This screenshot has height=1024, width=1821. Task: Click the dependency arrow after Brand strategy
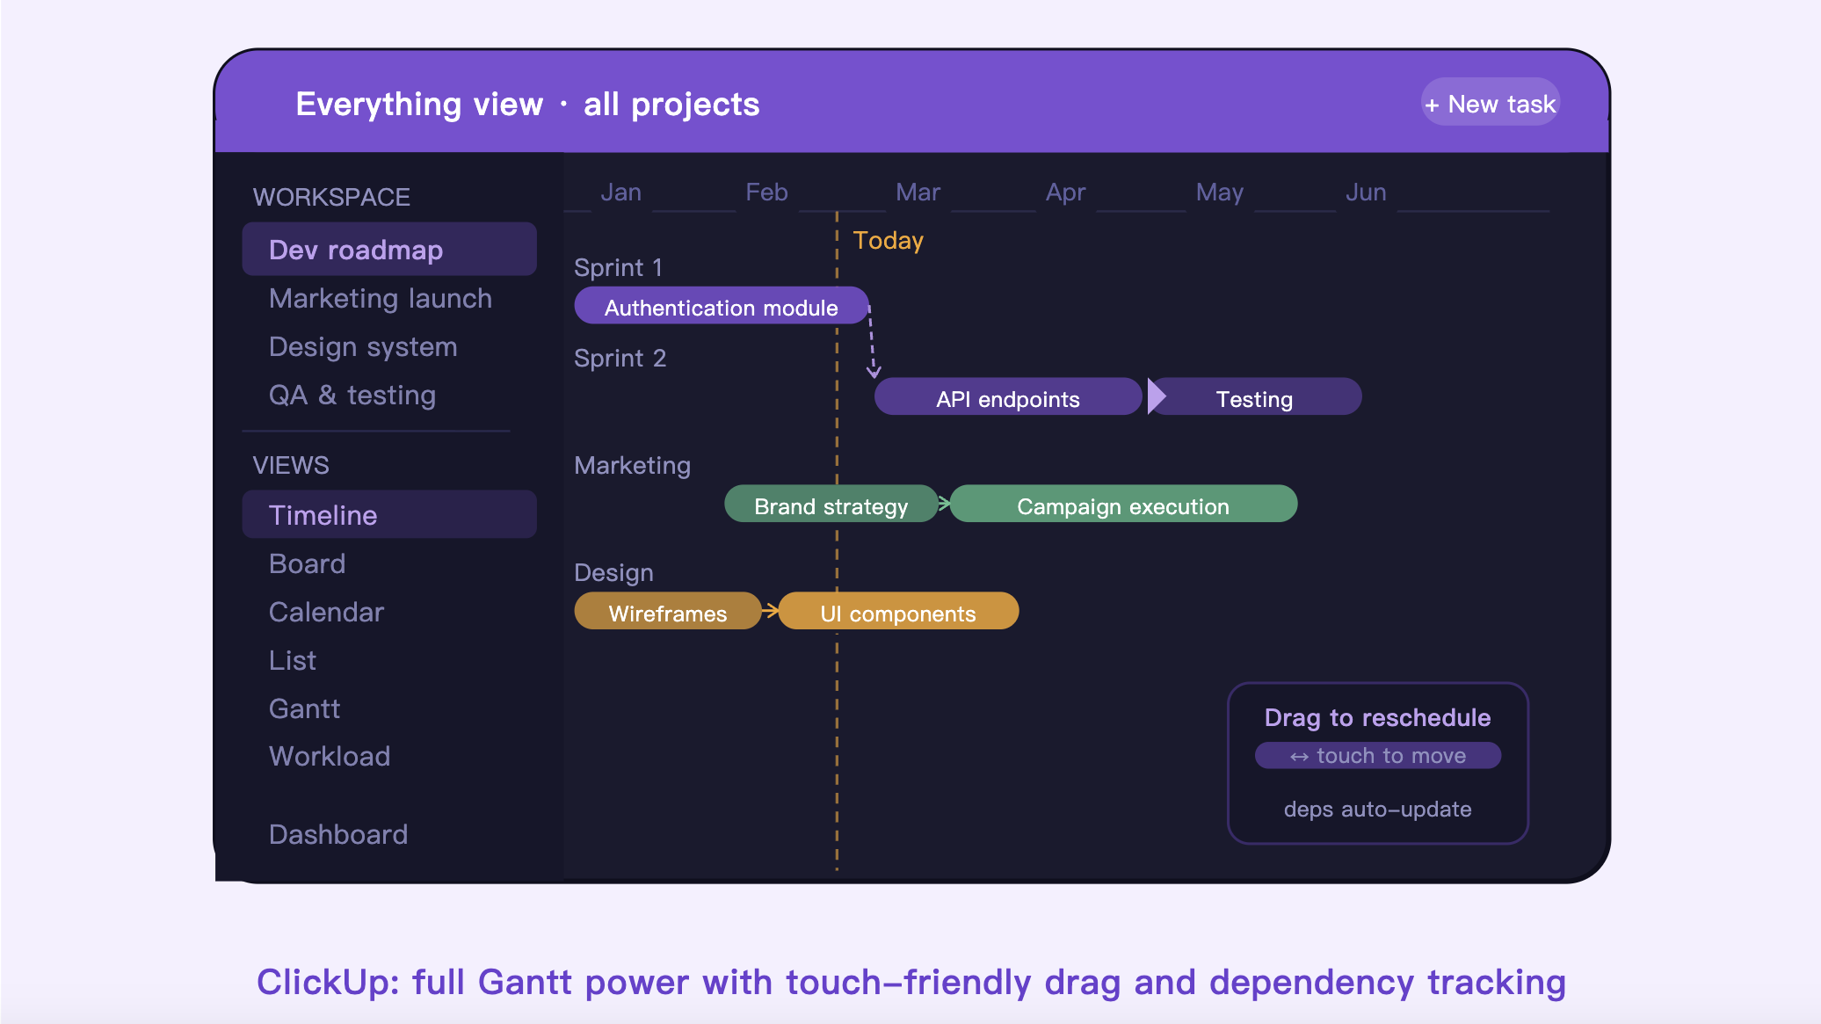point(944,504)
